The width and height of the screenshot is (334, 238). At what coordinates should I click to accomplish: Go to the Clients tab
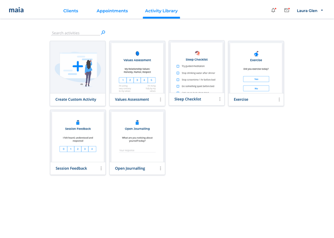click(x=71, y=11)
